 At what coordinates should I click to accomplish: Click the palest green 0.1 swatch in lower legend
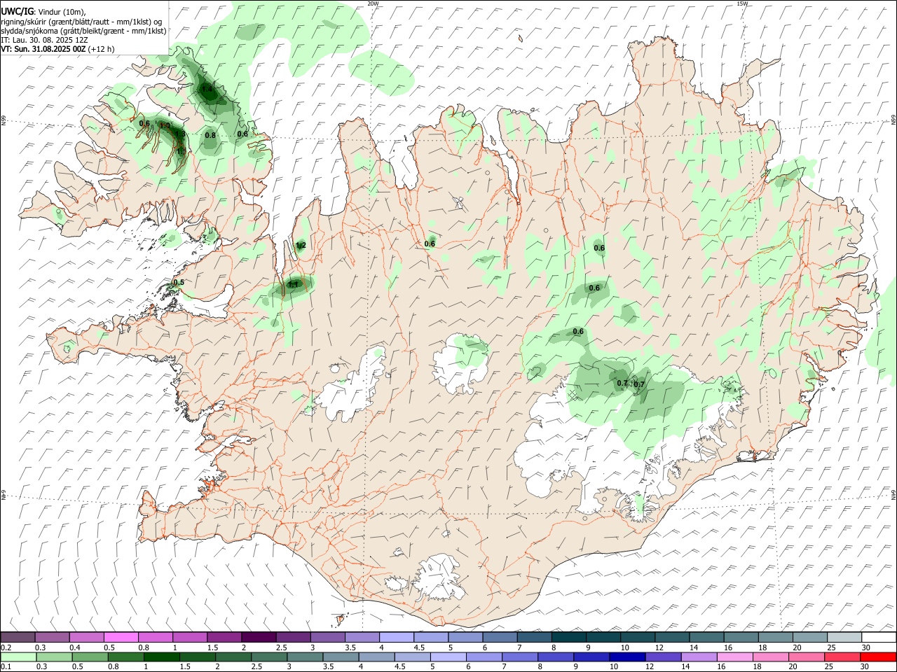pos(18,657)
